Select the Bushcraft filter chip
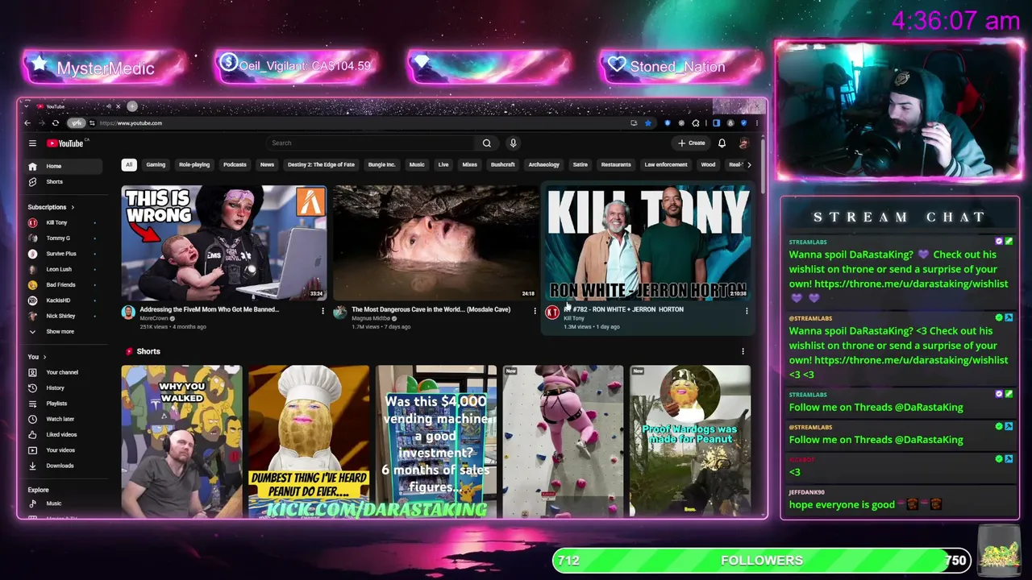The width and height of the screenshot is (1032, 580). pyautogui.click(x=502, y=164)
